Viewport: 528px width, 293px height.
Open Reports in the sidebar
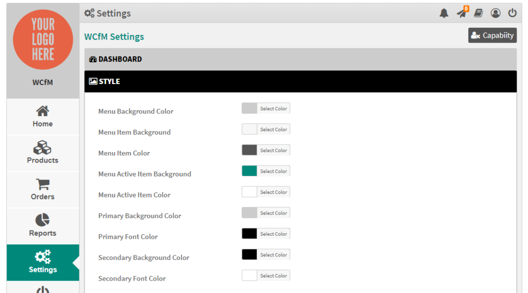click(x=43, y=226)
